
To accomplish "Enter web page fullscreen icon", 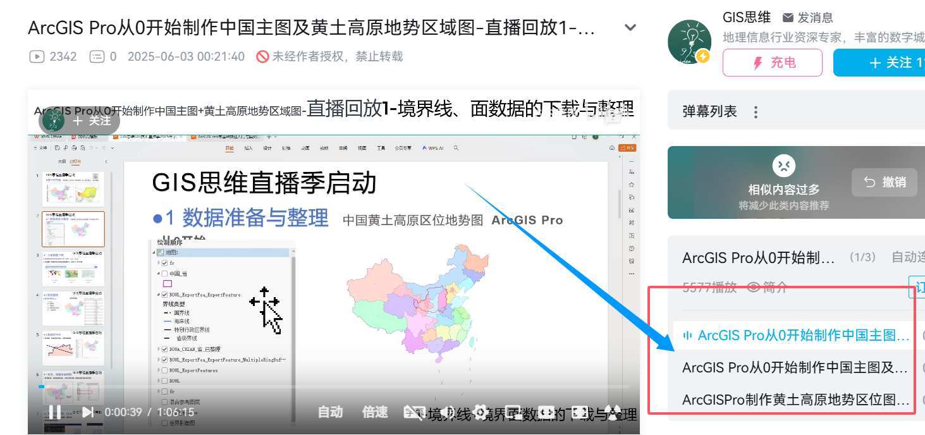I will 579,412.
